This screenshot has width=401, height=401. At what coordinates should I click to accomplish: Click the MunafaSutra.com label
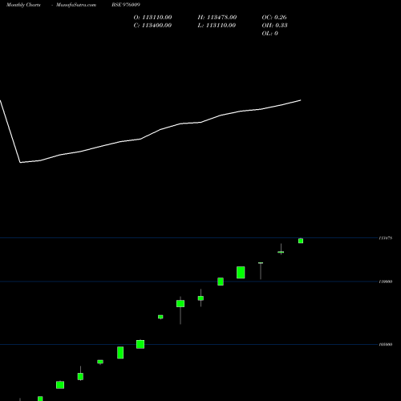tap(76, 5)
